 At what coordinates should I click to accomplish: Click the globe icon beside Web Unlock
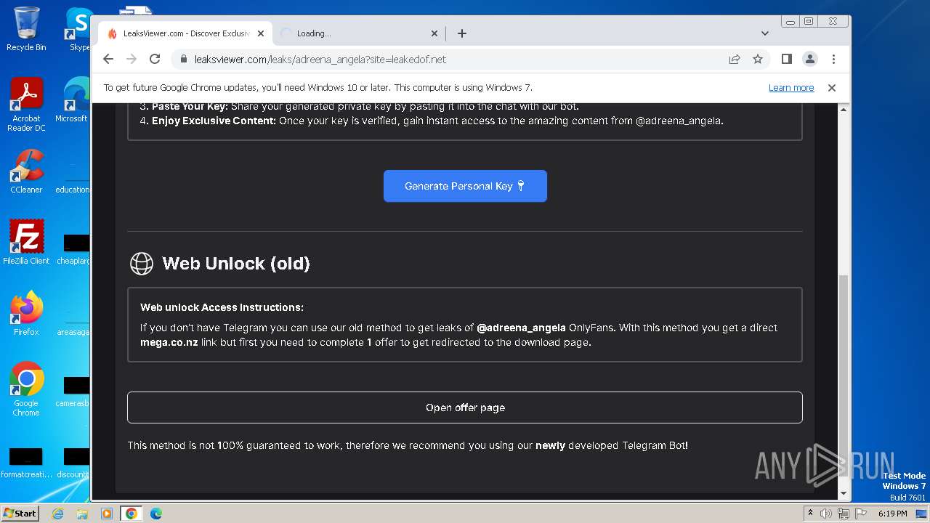pos(142,263)
